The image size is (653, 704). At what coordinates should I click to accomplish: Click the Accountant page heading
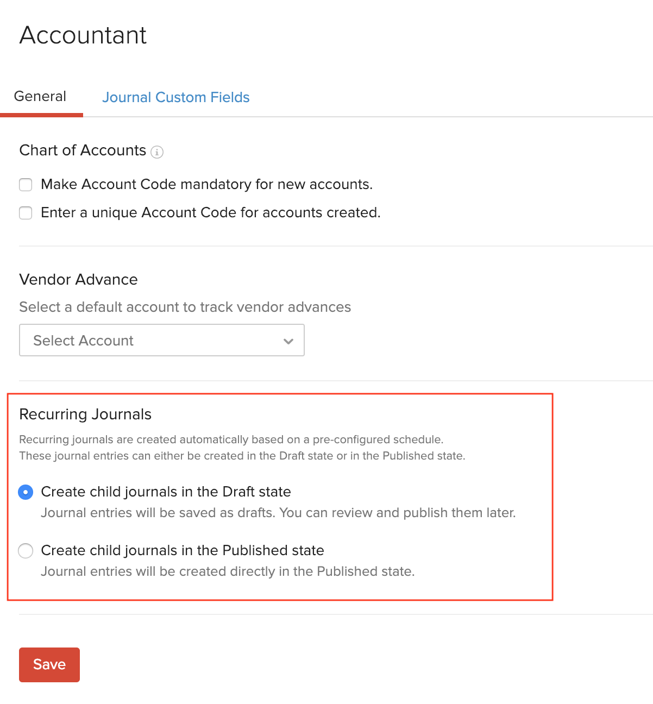83,35
